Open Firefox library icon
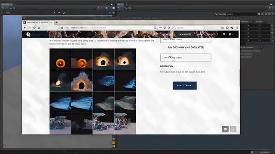The image size is (275, 154). tap(223, 27)
